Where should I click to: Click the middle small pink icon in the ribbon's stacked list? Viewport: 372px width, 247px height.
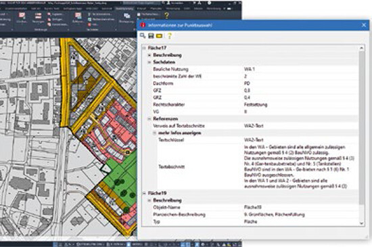[49, 19]
